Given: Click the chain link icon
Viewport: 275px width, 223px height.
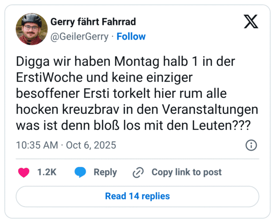Looking at the screenshot, I should tap(138, 172).
